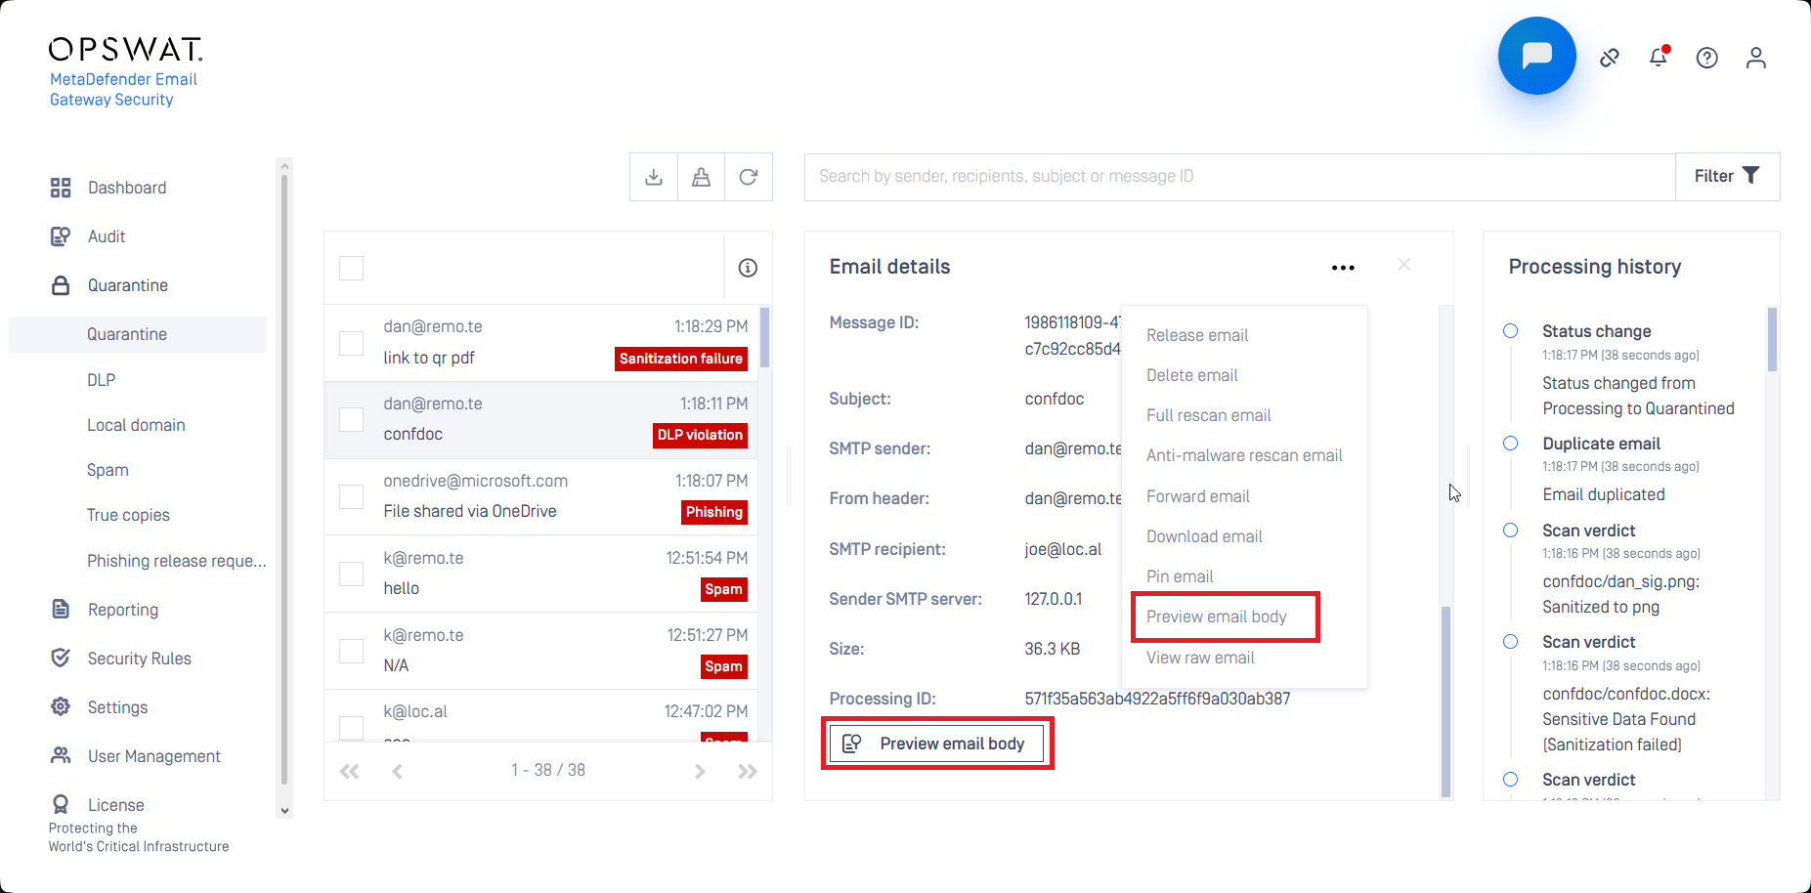This screenshot has width=1811, height=893.
Task: Click the download icon in the list toolbar
Action: [x=654, y=177]
